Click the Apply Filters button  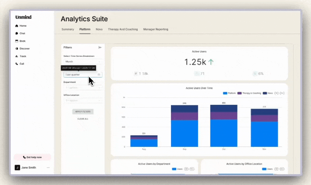(x=83, y=111)
